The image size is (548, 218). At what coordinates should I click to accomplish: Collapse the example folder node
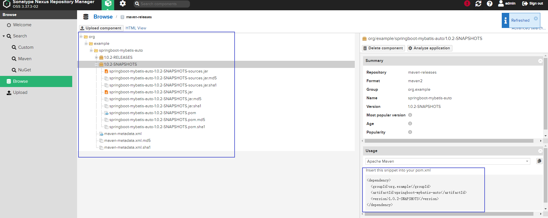(86, 43)
